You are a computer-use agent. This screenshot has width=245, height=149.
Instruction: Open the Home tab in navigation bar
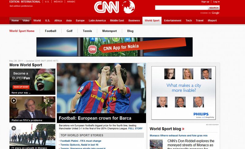15,20
